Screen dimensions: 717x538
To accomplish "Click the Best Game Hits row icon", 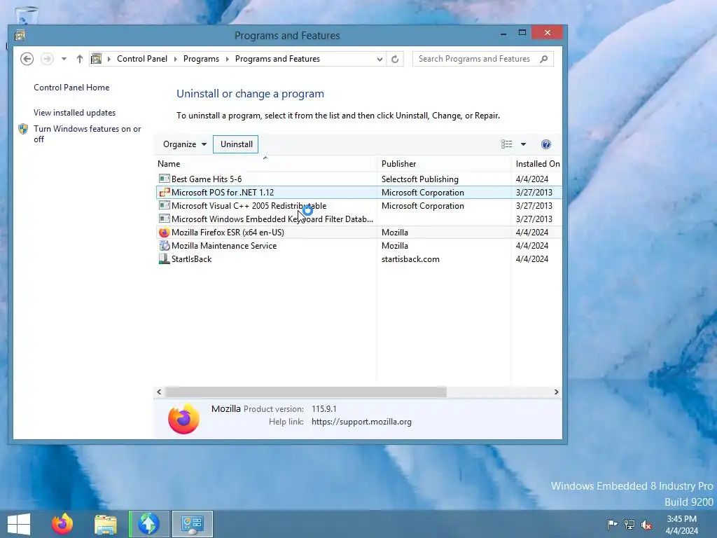I will point(164,179).
